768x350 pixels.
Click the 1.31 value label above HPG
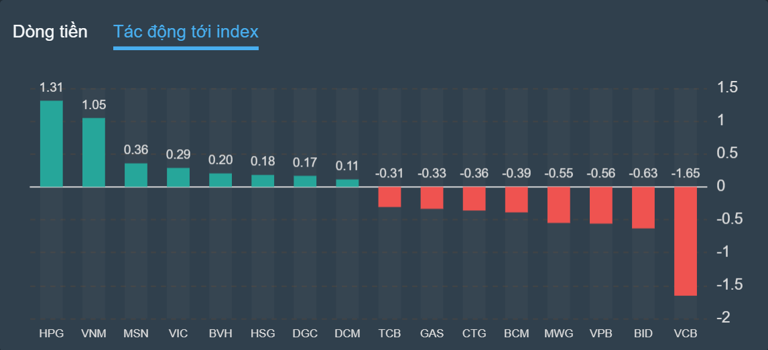pyautogui.click(x=52, y=88)
